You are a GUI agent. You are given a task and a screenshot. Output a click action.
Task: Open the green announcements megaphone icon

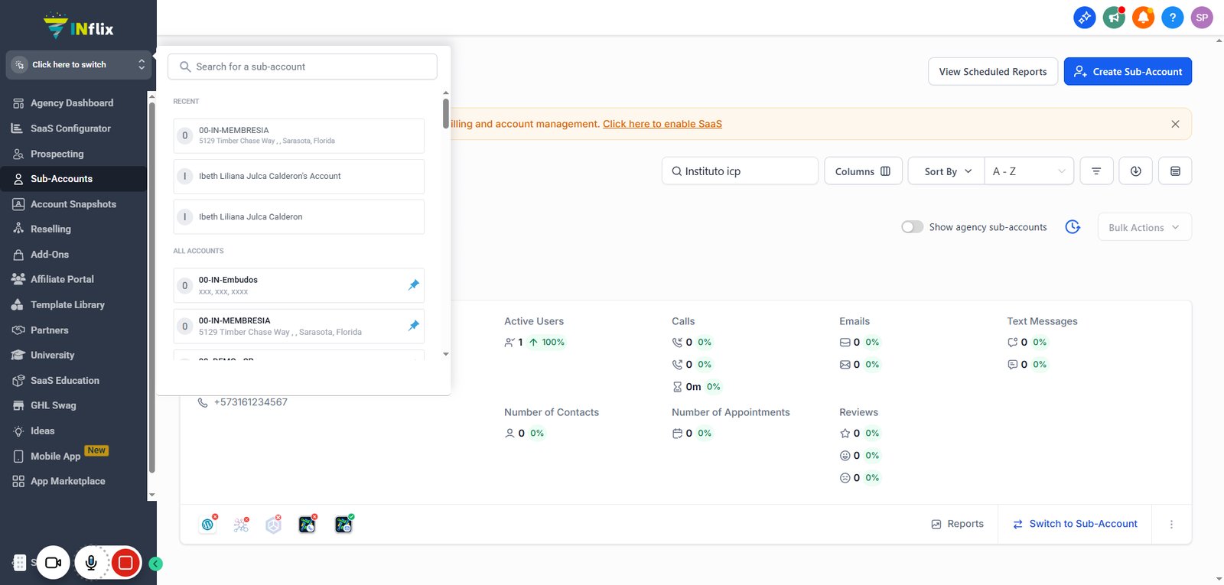1114,17
